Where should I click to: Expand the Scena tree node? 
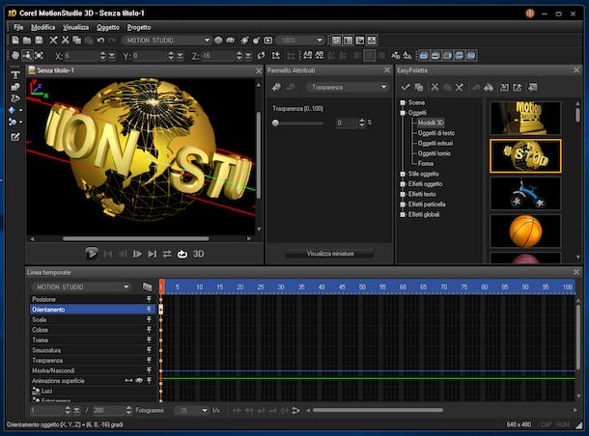pyautogui.click(x=403, y=102)
